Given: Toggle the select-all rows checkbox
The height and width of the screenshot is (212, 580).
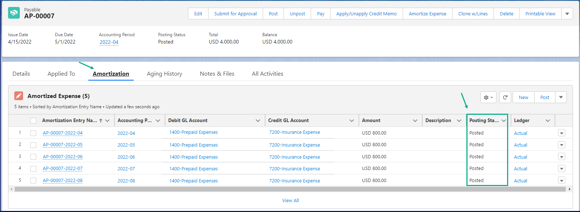Looking at the screenshot, I should (x=33, y=121).
